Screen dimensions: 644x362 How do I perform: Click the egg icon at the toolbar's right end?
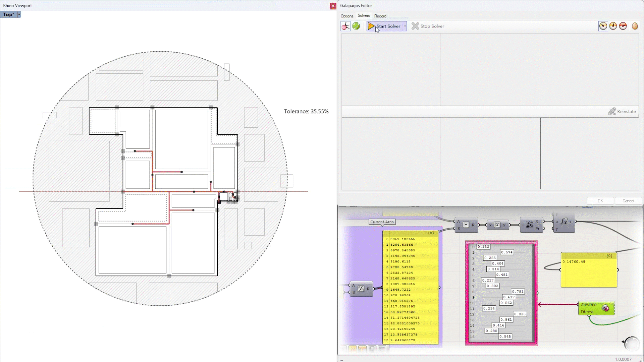635,26
